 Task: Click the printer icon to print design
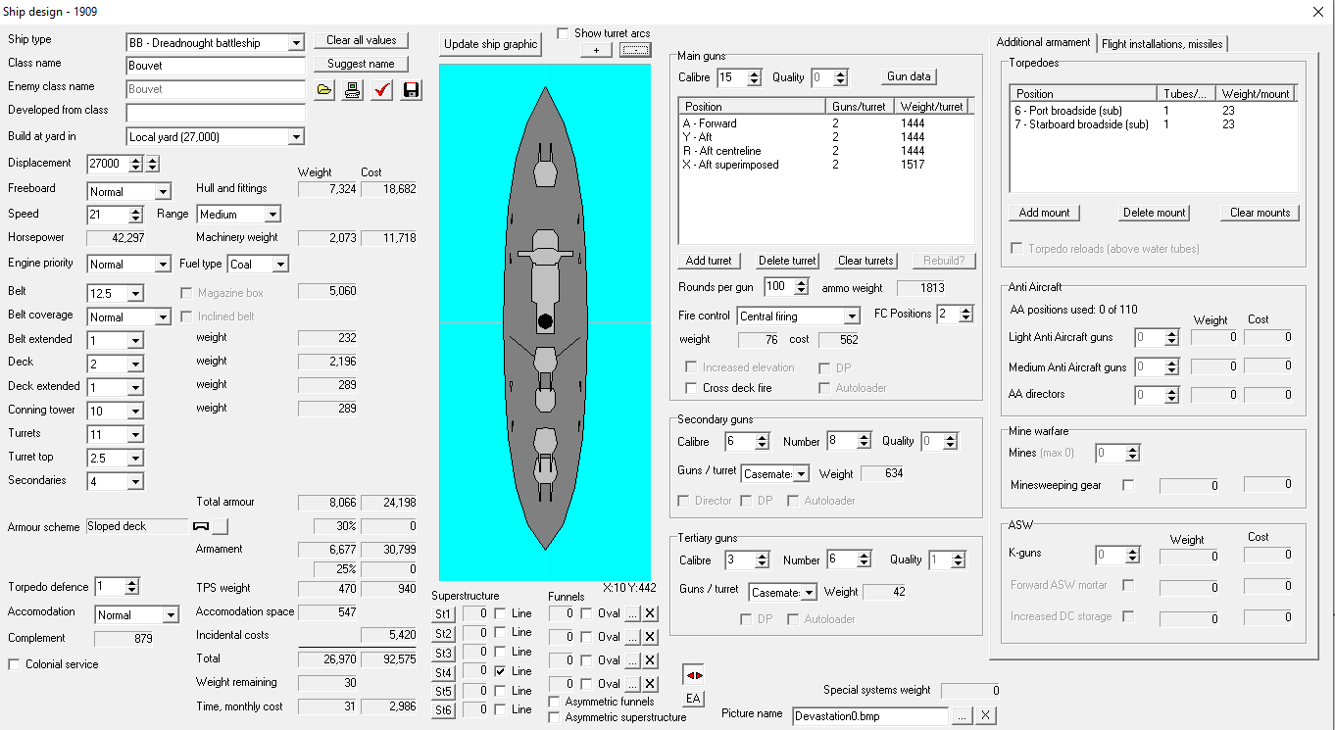pos(353,90)
